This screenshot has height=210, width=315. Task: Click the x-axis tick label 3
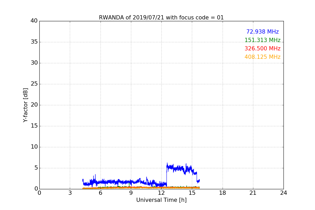70,193
